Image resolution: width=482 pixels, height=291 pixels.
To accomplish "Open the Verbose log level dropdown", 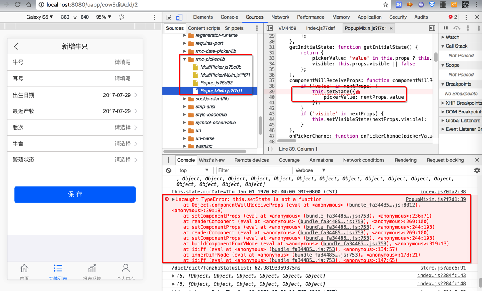I will [310, 170].
